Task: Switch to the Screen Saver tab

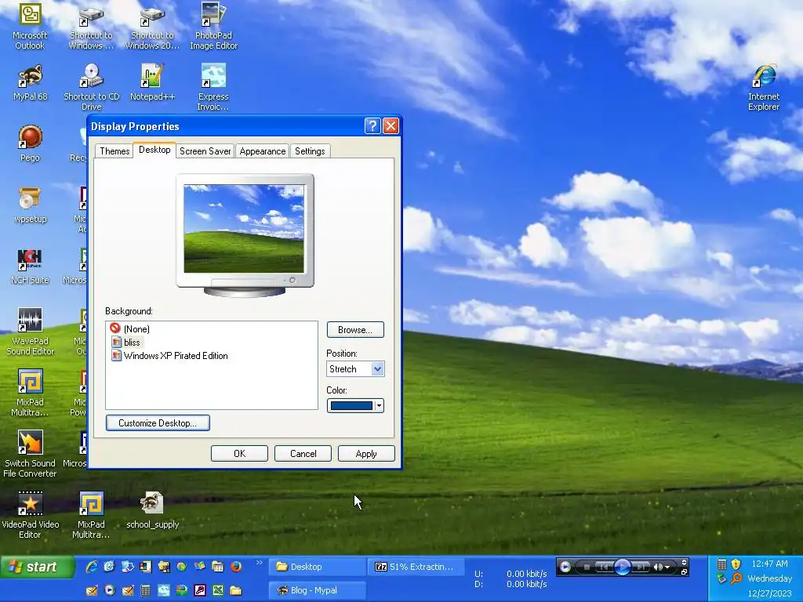Action: pos(205,151)
